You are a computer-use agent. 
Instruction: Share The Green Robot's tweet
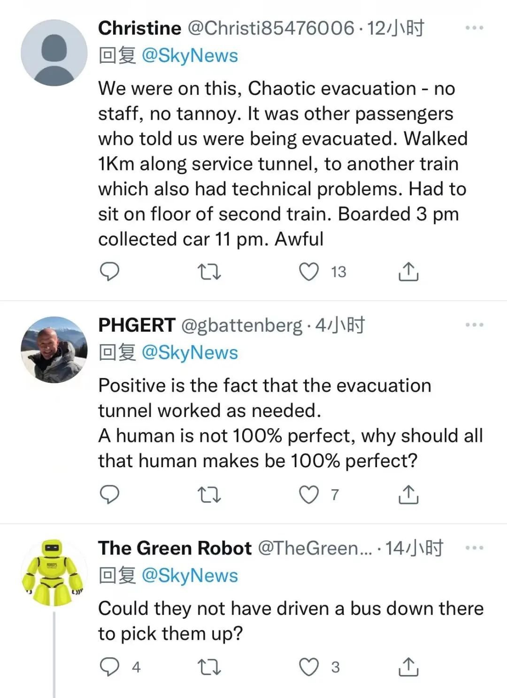click(x=408, y=667)
